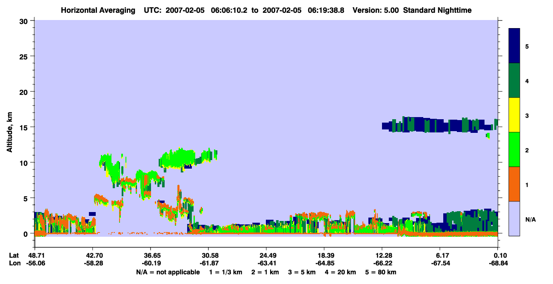Click the colorbar label 1

point(527,184)
